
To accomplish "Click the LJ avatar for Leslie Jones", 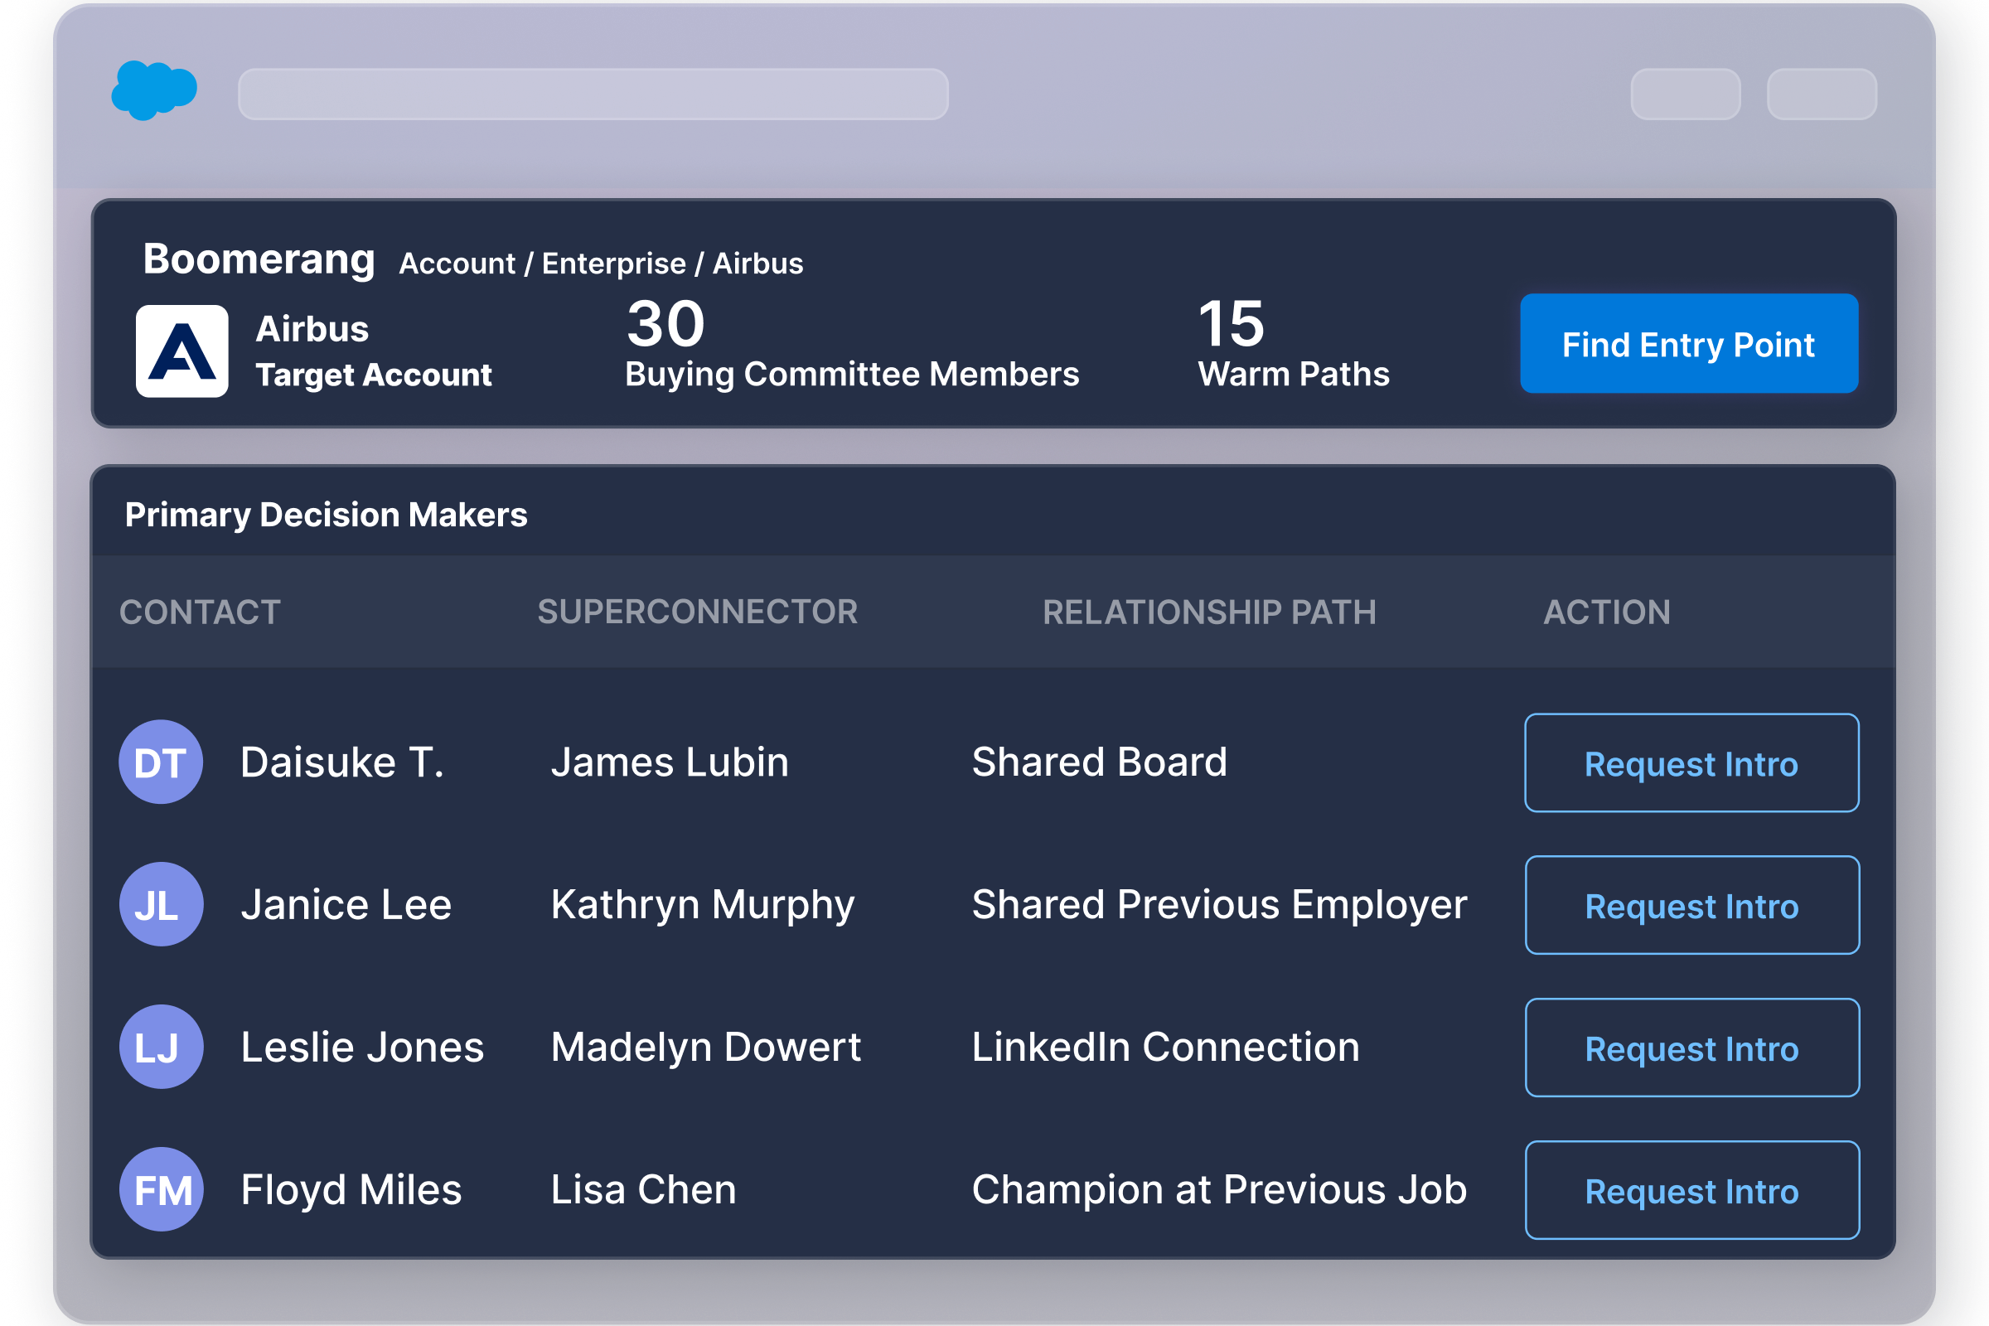I will click(x=161, y=1047).
